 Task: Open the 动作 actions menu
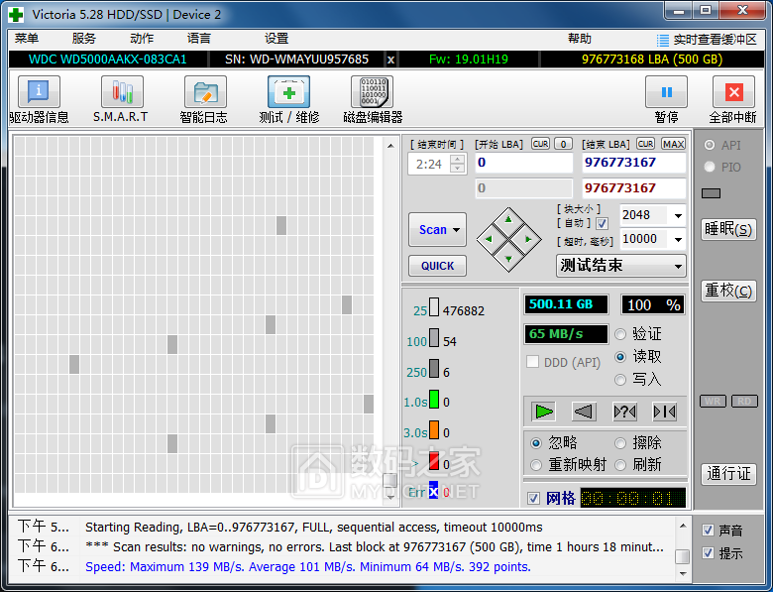tap(142, 39)
